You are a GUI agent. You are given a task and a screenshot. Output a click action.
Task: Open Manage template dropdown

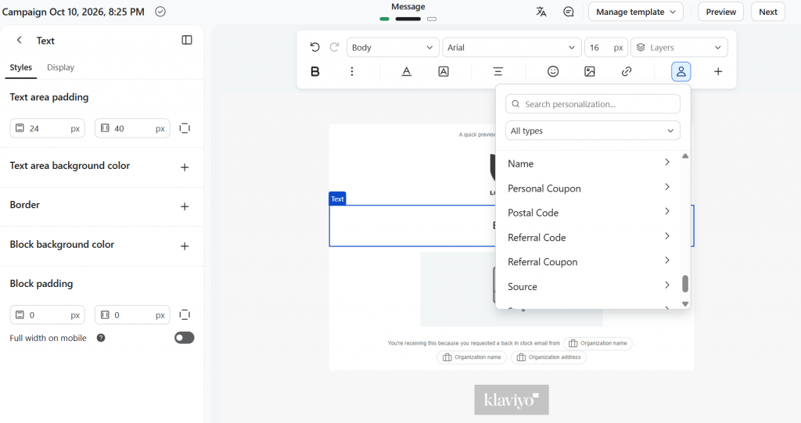click(x=635, y=12)
